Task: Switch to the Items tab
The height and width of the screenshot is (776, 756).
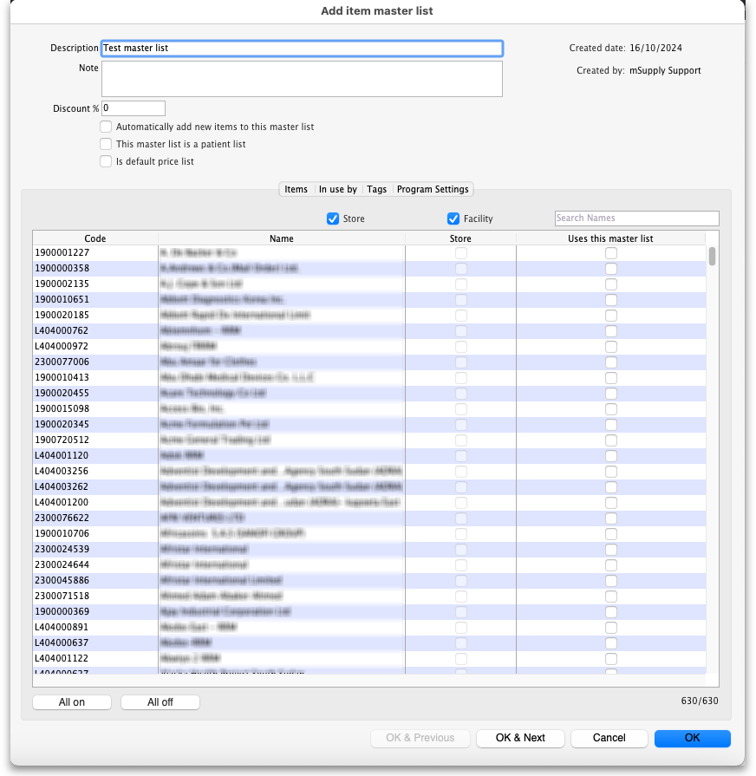Action: pyautogui.click(x=296, y=189)
